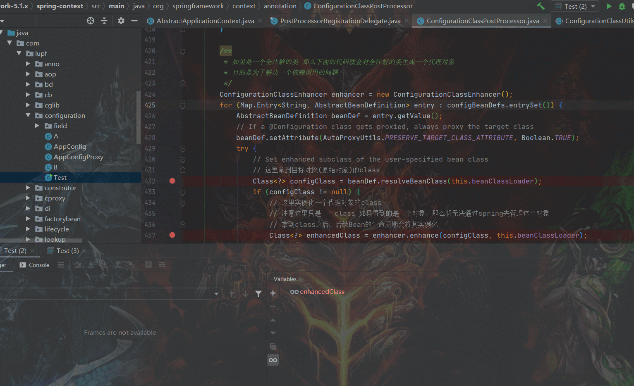Expand the field package
Image resolution: width=634 pixels, height=386 pixels.
(37, 126)
